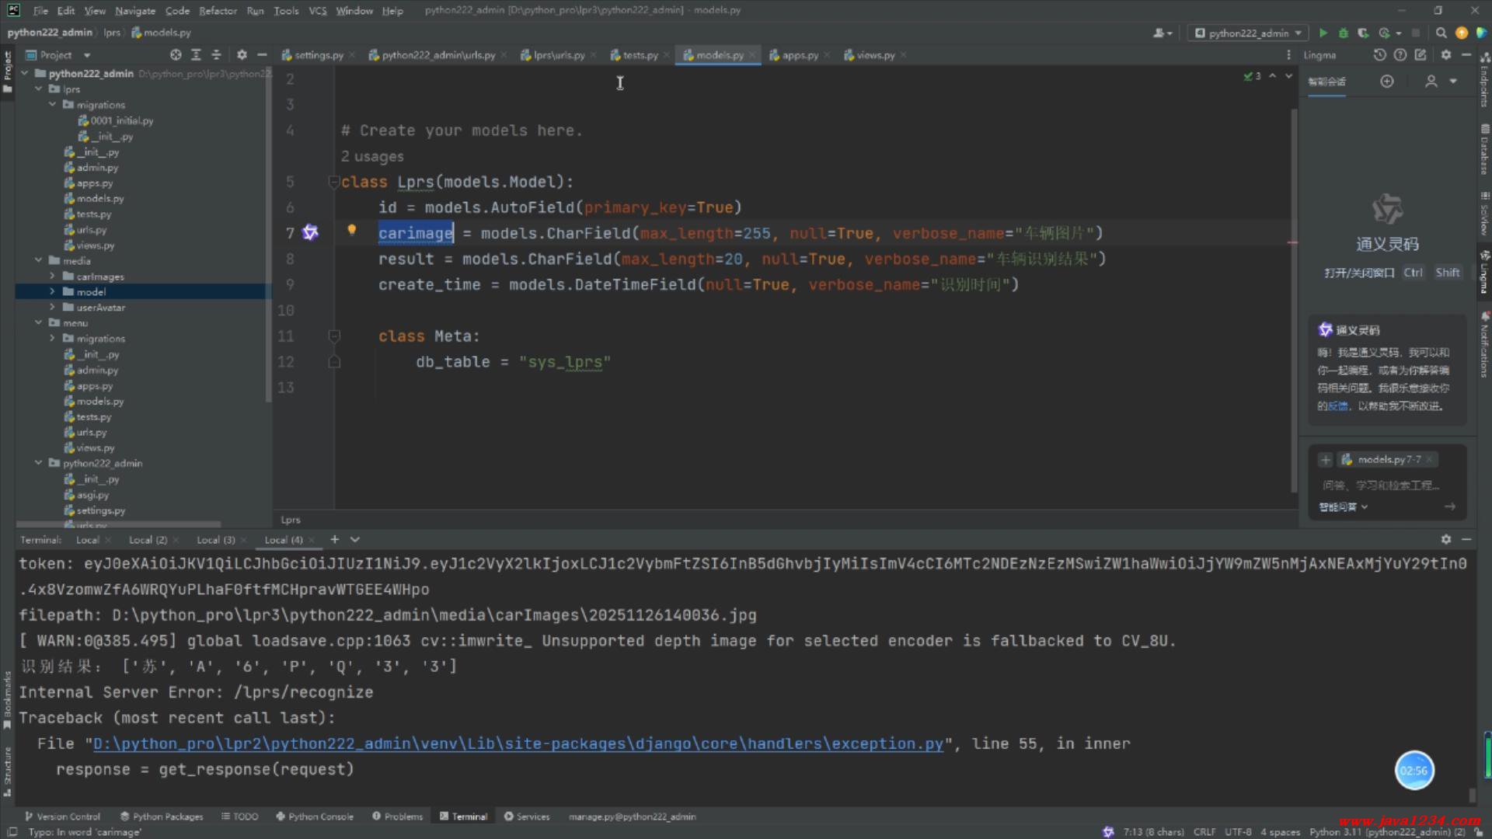Fold the Lprs class definition

[x=334, y=182]
